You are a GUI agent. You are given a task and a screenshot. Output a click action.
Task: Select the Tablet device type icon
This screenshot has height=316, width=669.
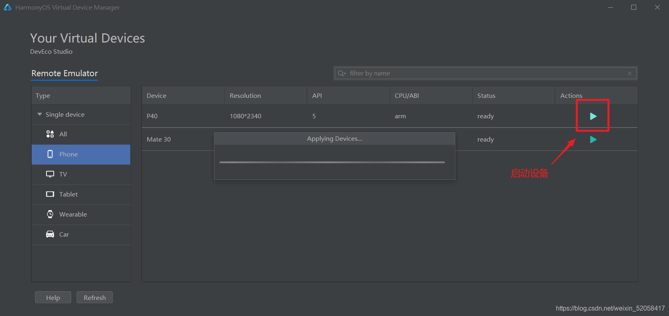50,194
